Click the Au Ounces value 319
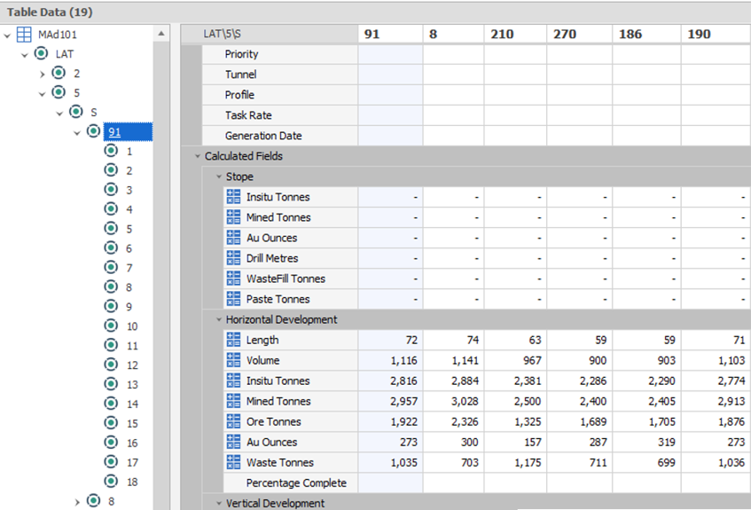Image resolution: width=751 pixels, height=510 pixels. pyautogui.click(x=667, y=442)
